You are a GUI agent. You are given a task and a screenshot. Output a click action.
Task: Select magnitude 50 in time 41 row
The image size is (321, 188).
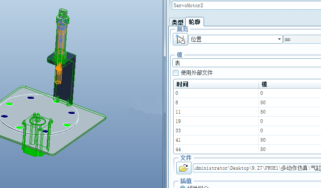[x=290, y=140]
